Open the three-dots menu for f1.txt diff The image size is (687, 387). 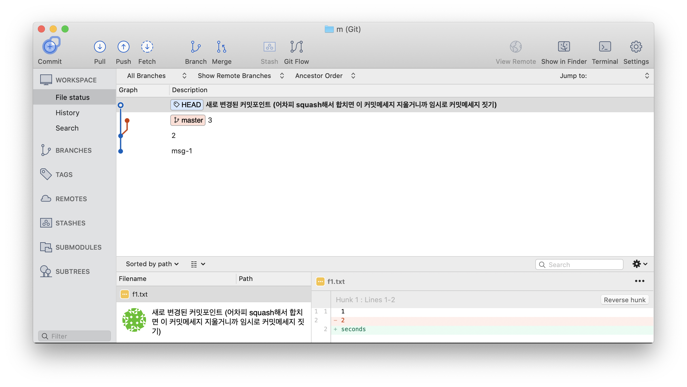coord(639,281)
